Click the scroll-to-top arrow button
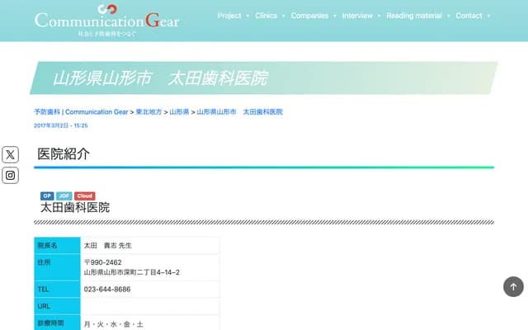The height and width of the screenshot is (330, 528). [513, 286]
